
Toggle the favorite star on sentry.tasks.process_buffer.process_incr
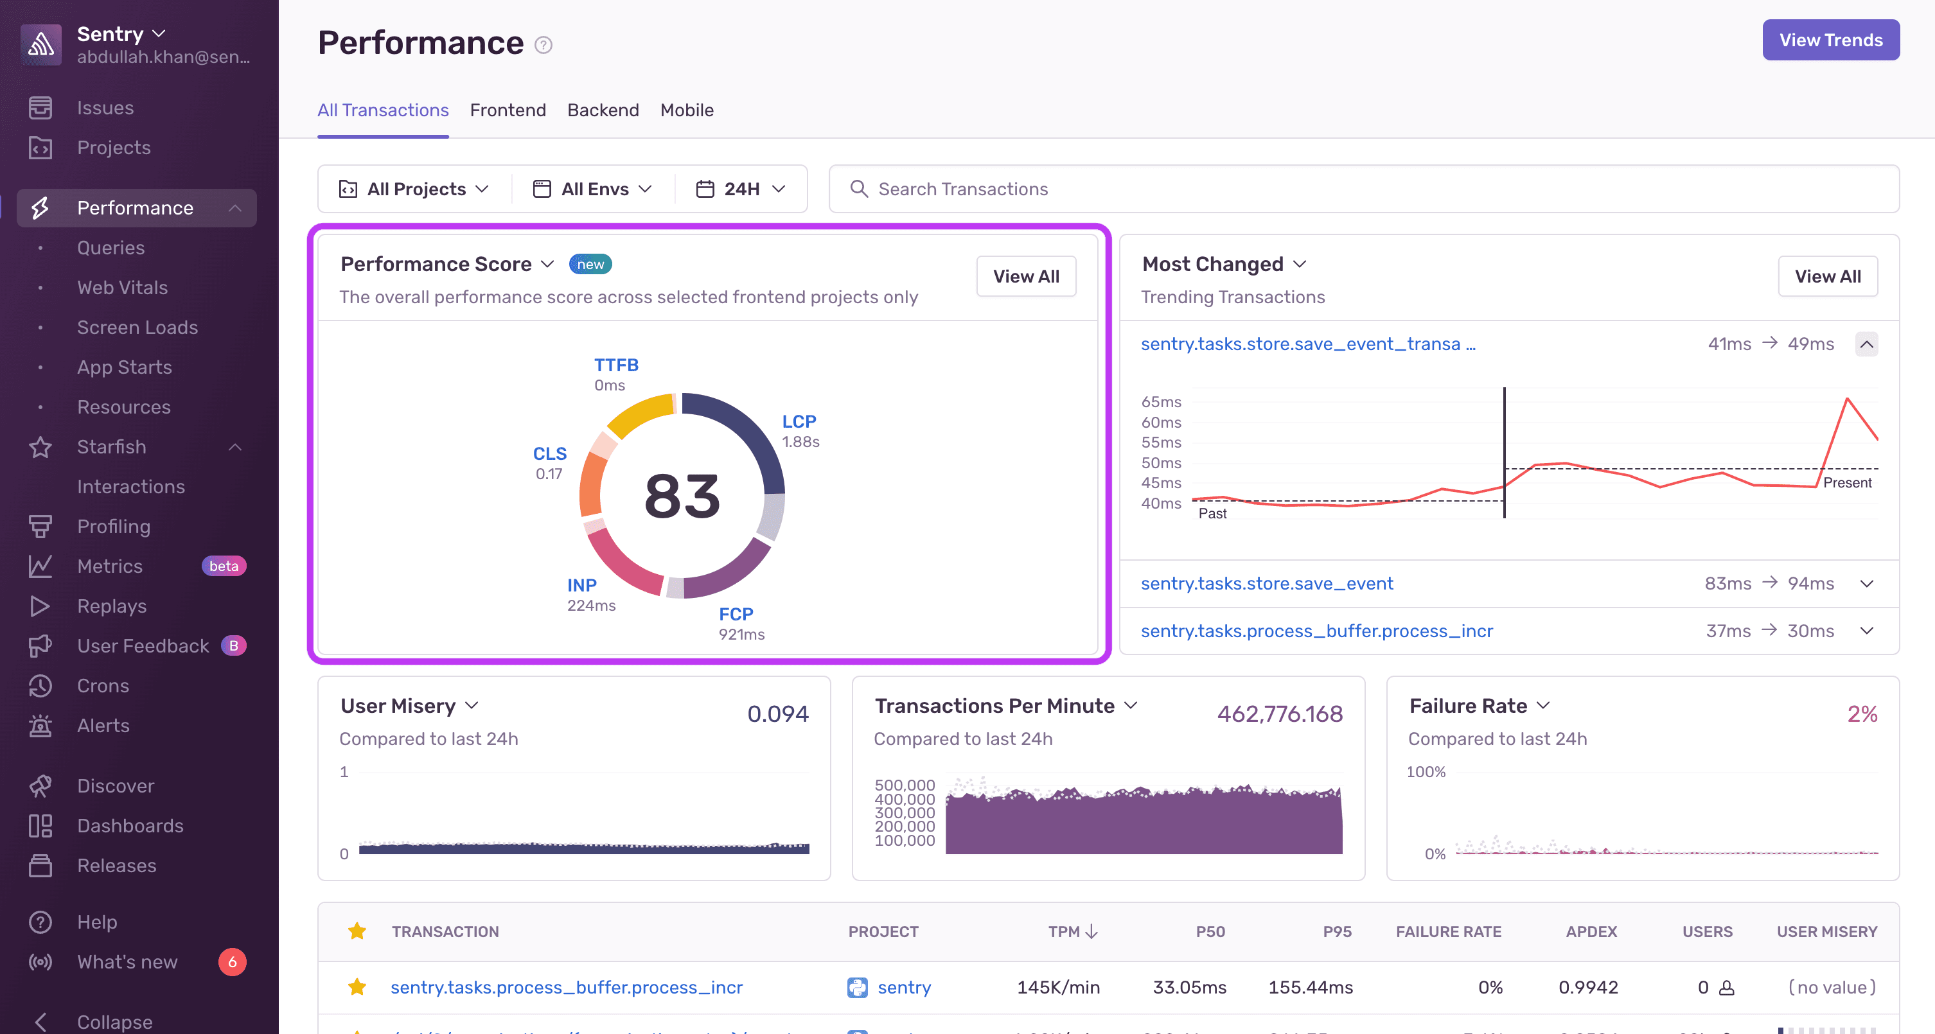coord(358,988)
